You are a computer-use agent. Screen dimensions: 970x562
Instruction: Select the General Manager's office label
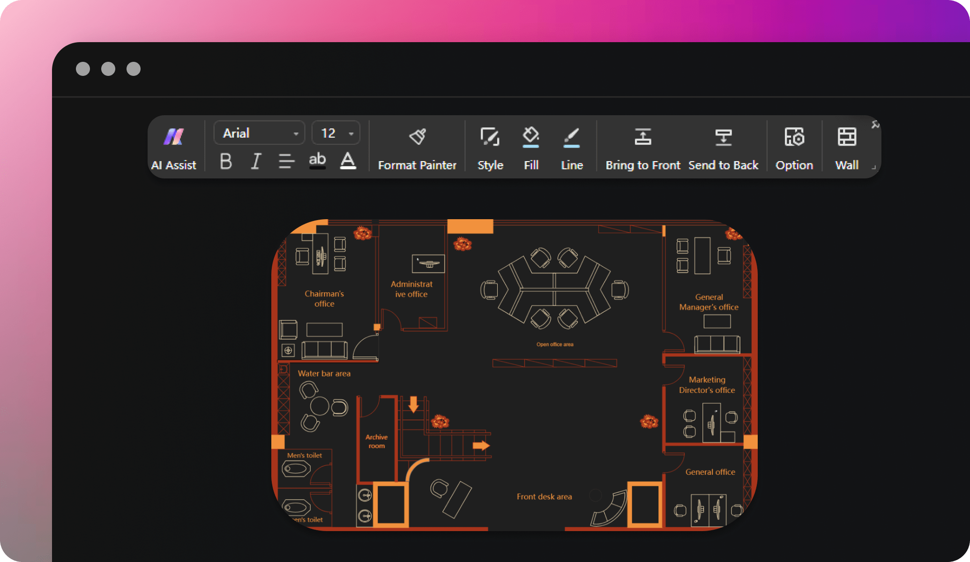tap(709, 302)
